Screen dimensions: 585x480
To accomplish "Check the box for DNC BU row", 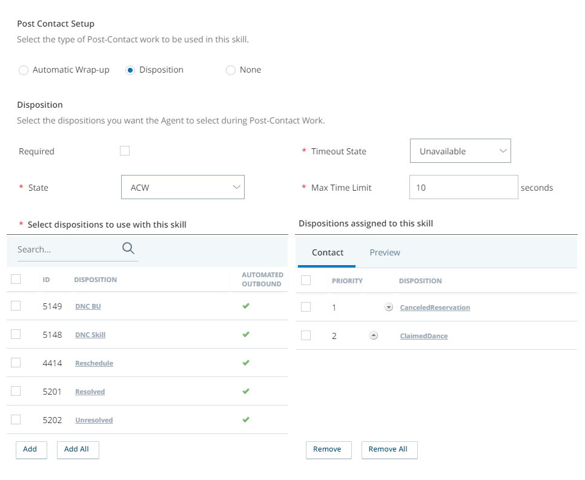I will pyautogui.click(x=16, y=306).
